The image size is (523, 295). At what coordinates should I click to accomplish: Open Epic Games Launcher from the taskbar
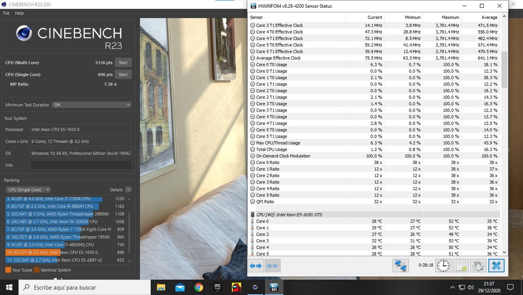(217, 287)
